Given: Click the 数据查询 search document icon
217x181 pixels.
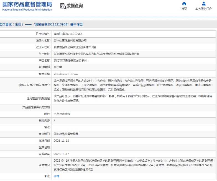Looking at the screenshot, I should [x=63, y=6].
